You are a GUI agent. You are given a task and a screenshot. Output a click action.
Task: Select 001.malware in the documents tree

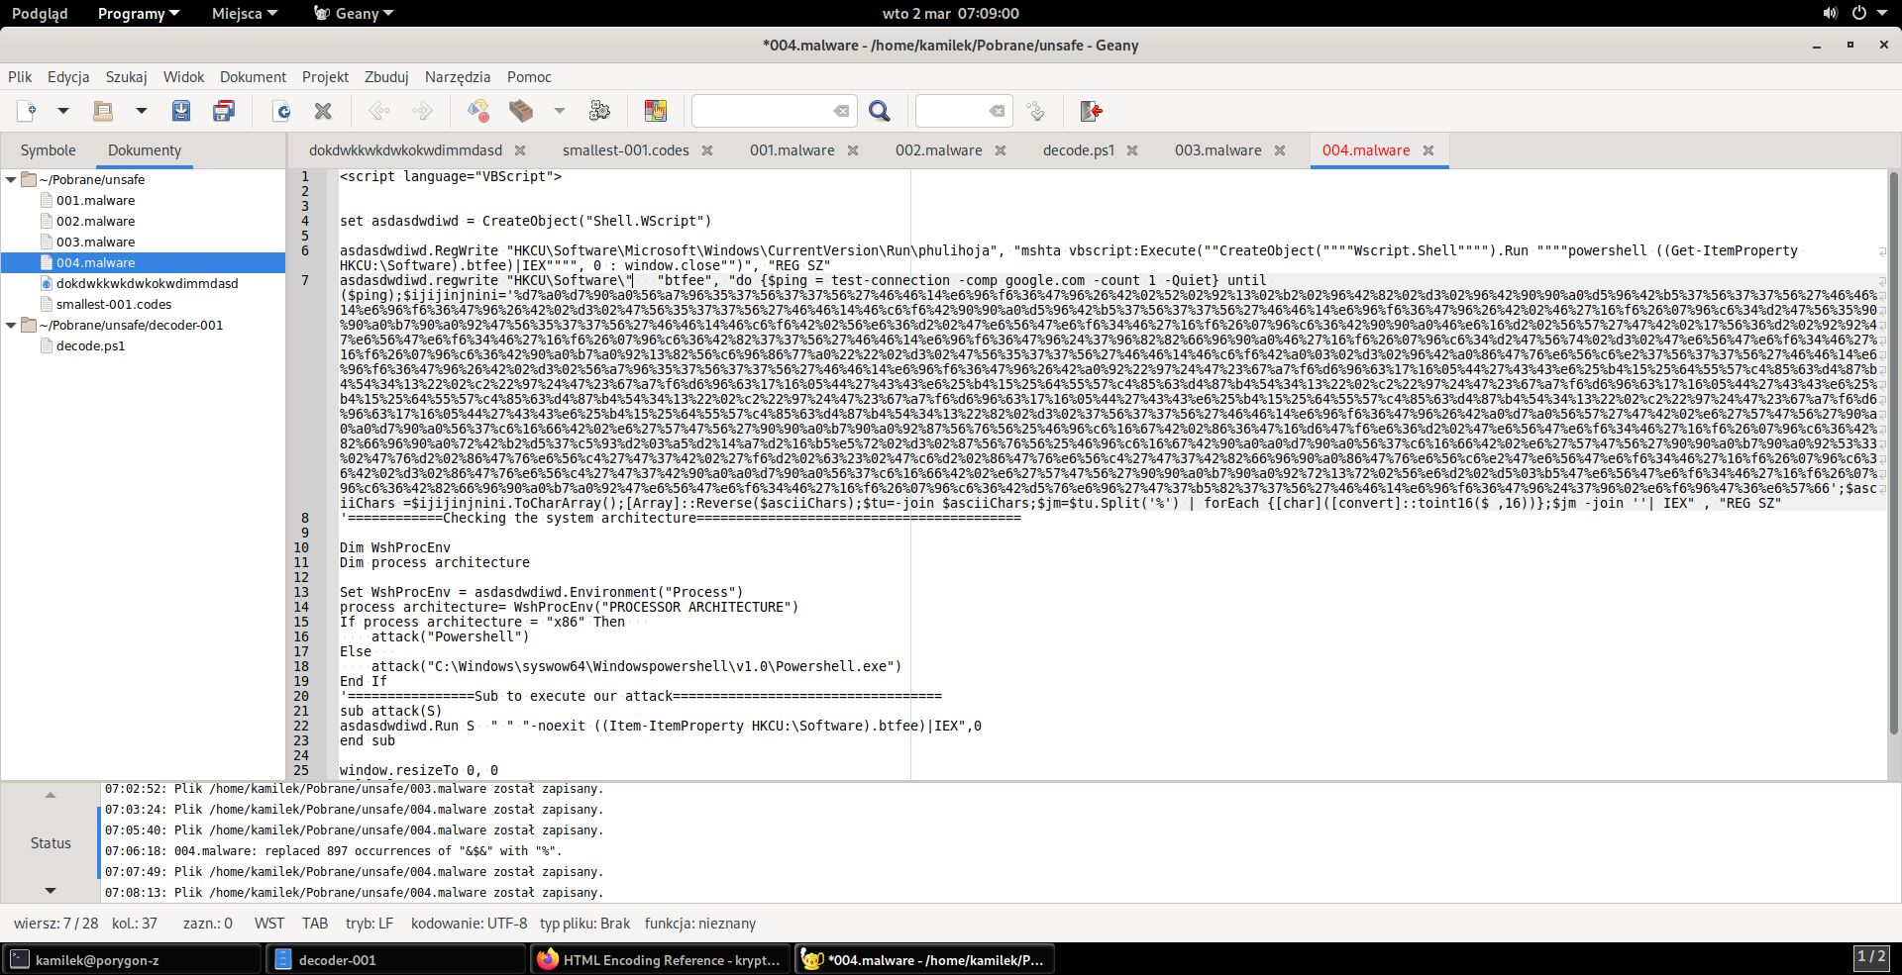click(95, 201)
